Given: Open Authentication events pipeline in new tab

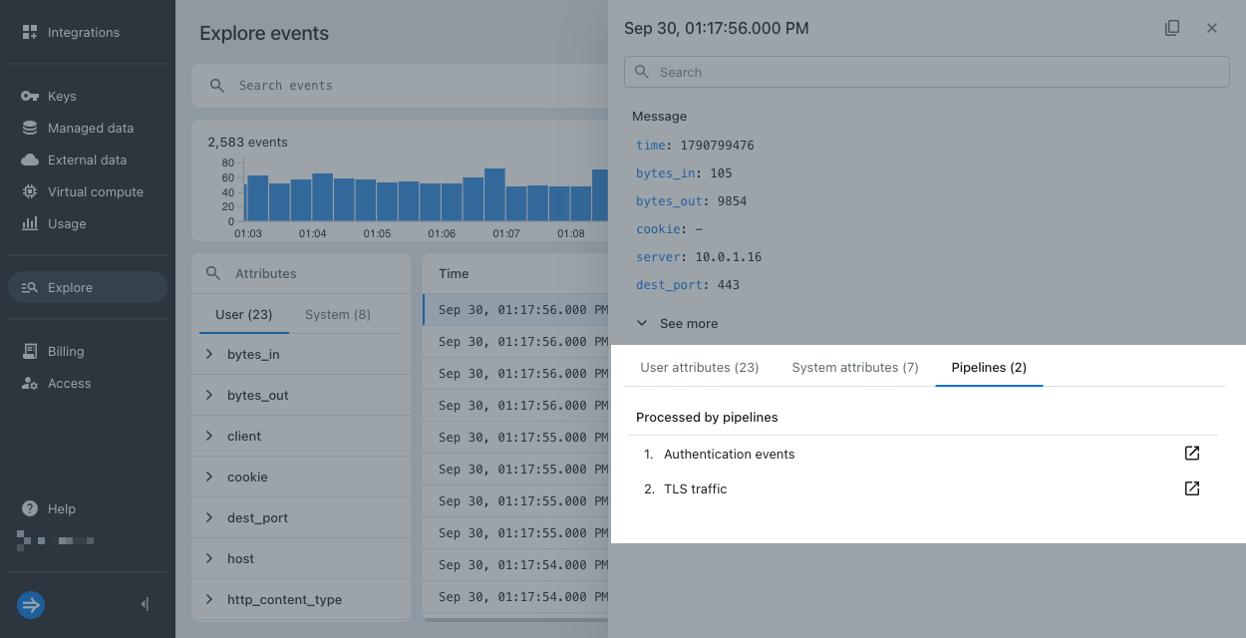Looking at the screenshot, I should 1192,454.
